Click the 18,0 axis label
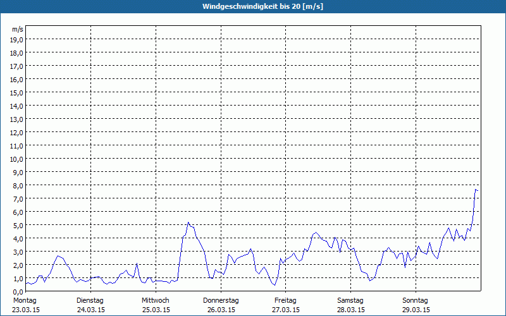The height and width of the screenshot is (316, 506). pyautogui.click(x=17, y=53)
